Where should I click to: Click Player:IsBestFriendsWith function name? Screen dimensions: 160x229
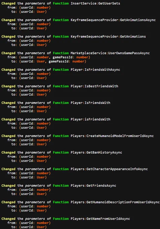(94, 86)
